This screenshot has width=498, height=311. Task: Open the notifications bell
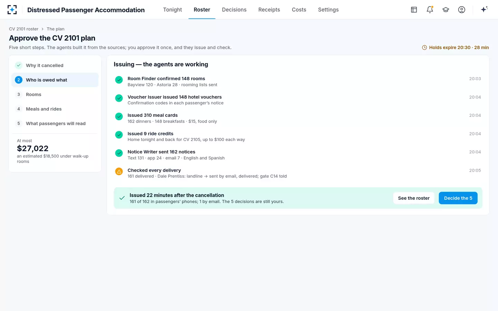click(x=430, y=10)
